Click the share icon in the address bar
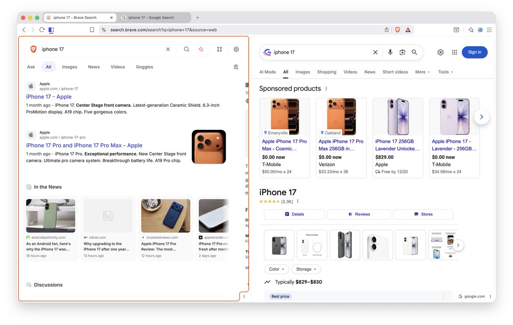Image resolution: width=513 pixels, height=325 pixels. coord(386,30)
